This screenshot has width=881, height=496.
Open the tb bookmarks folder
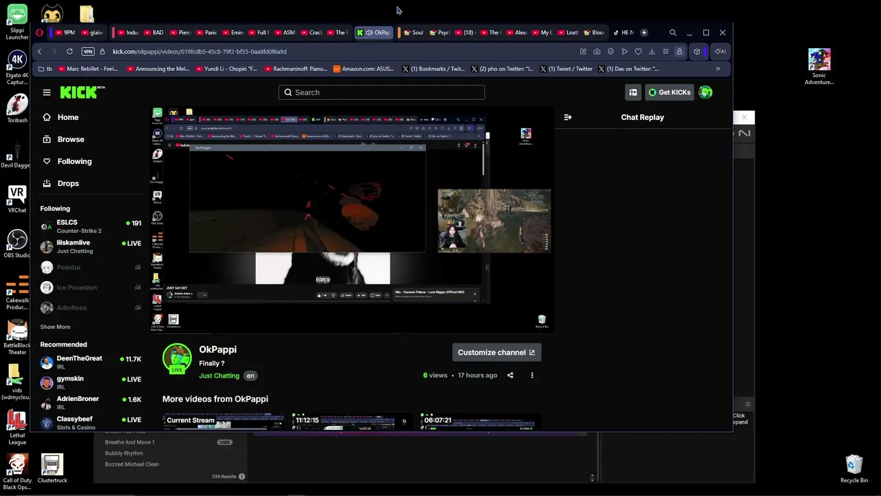pos(45,69)
